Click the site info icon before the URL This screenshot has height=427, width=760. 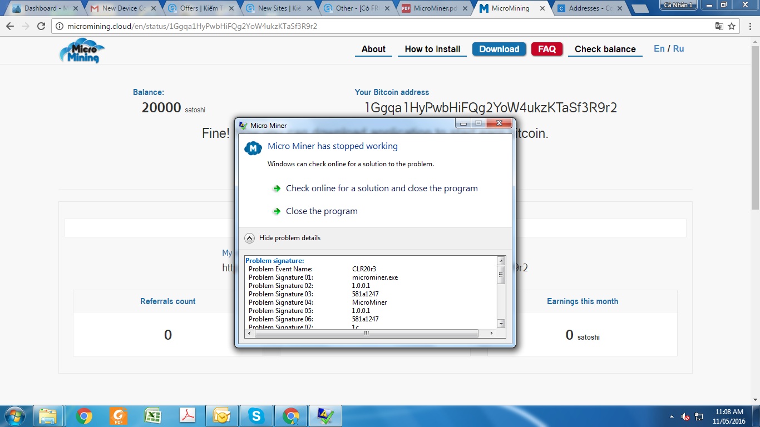[60, 26]
